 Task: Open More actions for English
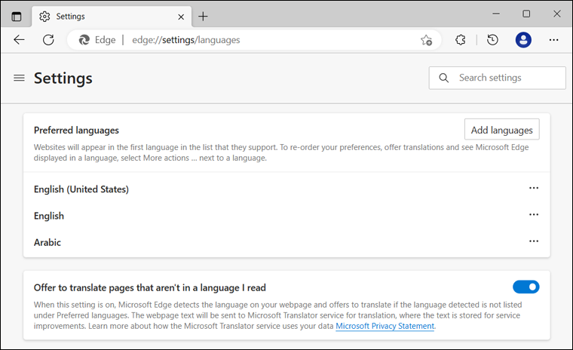pos(534,215)
